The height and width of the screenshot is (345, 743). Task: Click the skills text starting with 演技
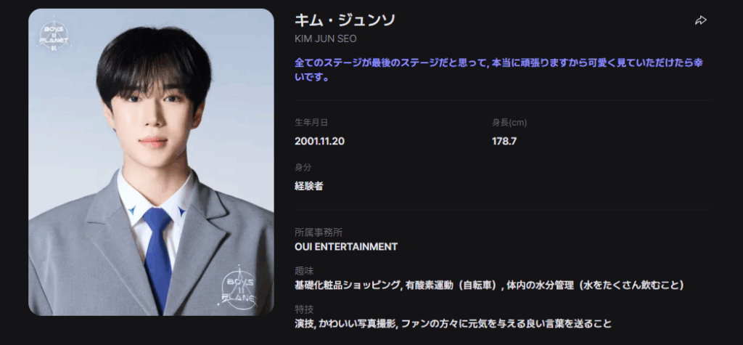[453, 324]
